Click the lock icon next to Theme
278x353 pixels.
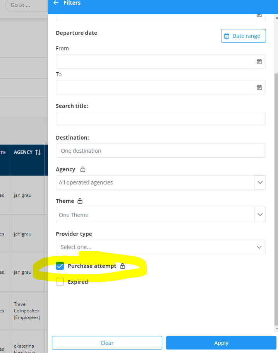pos(80,201)
